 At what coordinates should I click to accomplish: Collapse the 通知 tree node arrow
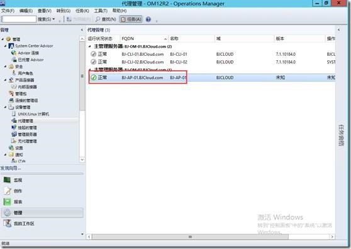click(x=6, y=154)
